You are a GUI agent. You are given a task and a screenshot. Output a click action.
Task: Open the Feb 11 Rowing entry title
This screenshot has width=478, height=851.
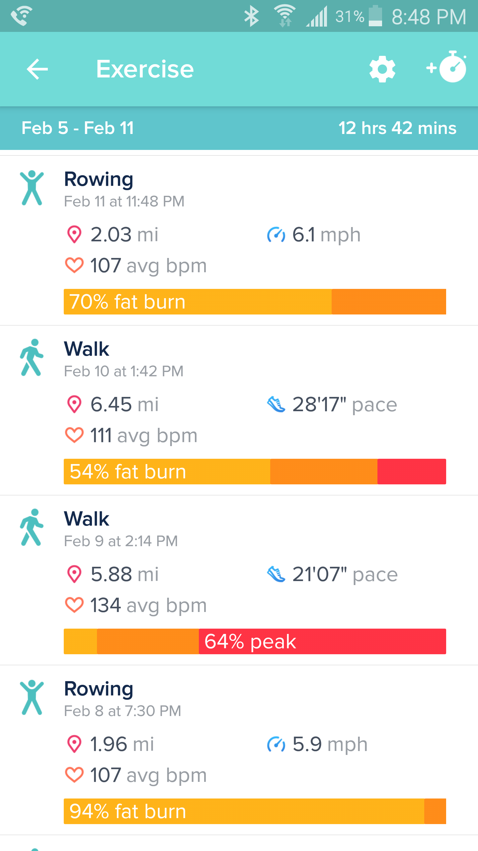coord(99,180)
